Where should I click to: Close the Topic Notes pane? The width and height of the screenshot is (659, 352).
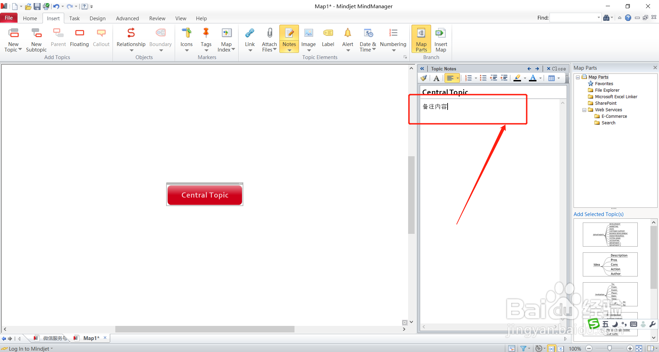click(x=556, y=69)
